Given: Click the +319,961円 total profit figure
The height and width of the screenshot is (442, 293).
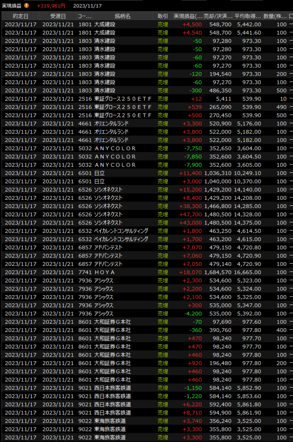Looking at the screenshot, I should point(51,6).
